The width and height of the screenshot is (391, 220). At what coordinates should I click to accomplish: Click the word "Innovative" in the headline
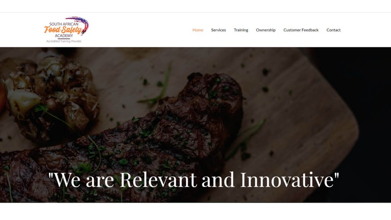[287, 180]
